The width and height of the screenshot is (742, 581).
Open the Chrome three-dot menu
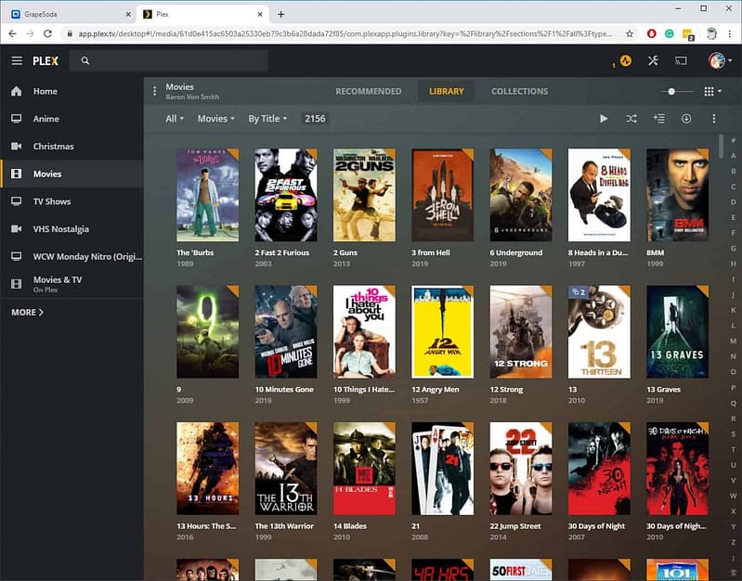point(729,33)
